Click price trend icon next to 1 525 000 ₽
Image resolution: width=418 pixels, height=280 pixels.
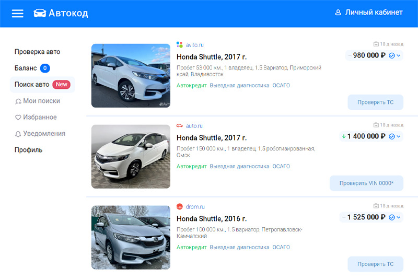pos(391,218)
